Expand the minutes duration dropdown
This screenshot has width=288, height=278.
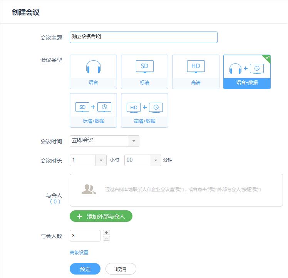pyautogui.click(x=156, y=160)
